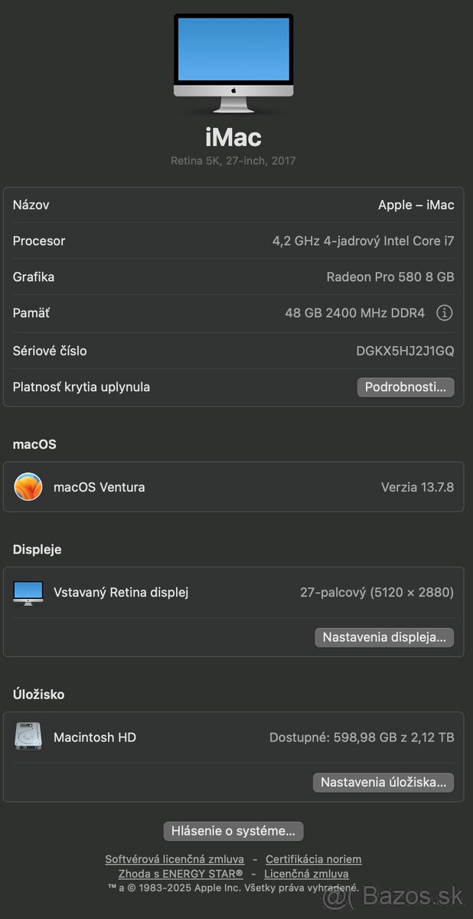Click the memory info circle icon
The width and height of the screenshot is (473, 919).
tap(445, 312)
